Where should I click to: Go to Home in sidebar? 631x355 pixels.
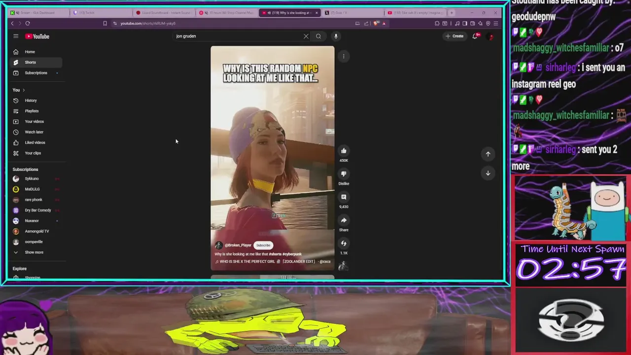coord(35,52)
